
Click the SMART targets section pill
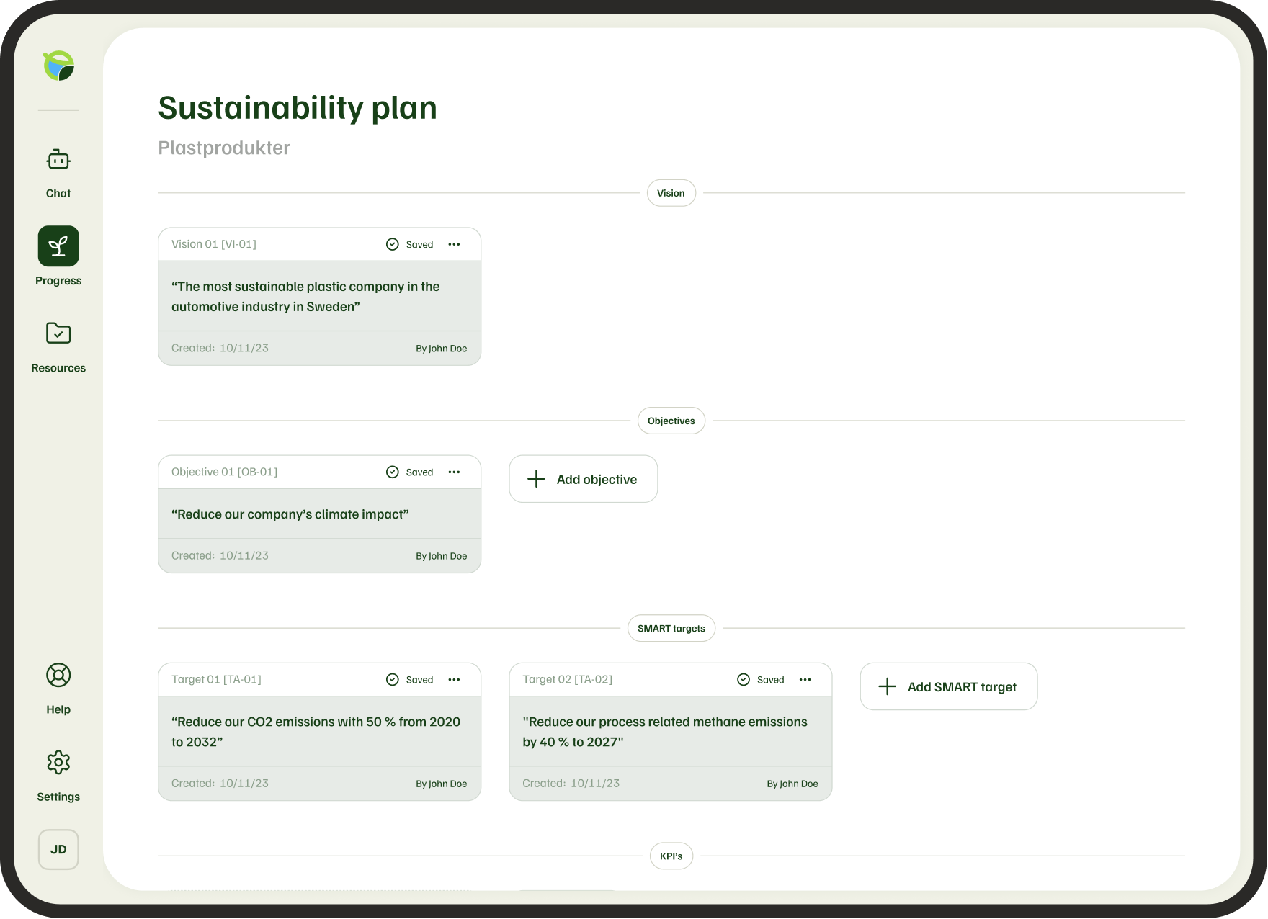[x=671, y=628]
